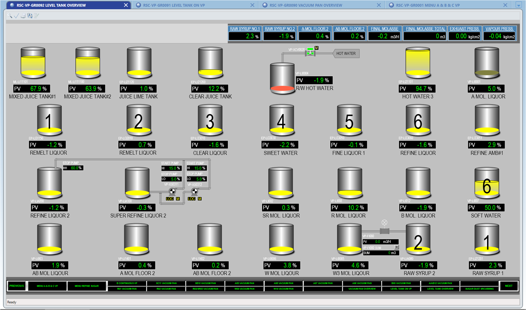Click the blue checkmark acknowledge icon
The image size is (526, 310).
[16, 16]
